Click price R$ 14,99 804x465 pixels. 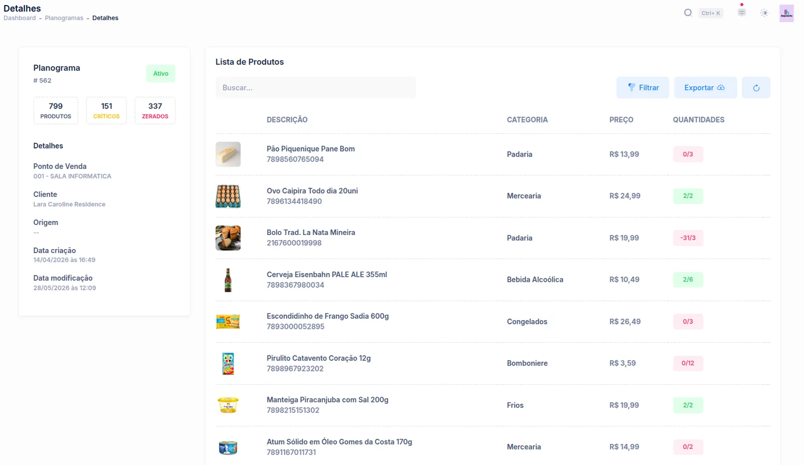[x=624, y=447]
